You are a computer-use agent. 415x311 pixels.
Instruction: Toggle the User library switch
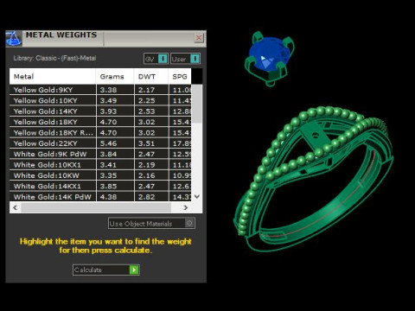(x=185, y=59)
